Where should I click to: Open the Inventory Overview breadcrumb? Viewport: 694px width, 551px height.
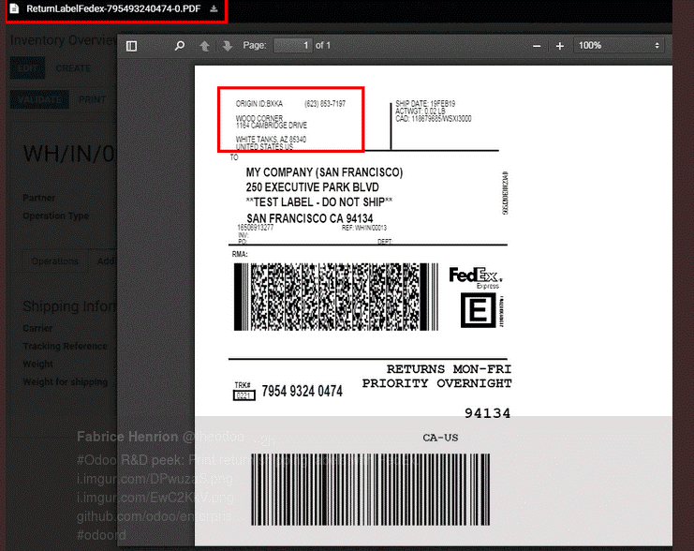62,41
